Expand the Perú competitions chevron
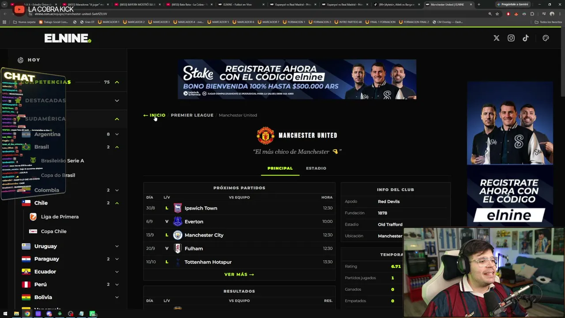 (x=117, y=284)
